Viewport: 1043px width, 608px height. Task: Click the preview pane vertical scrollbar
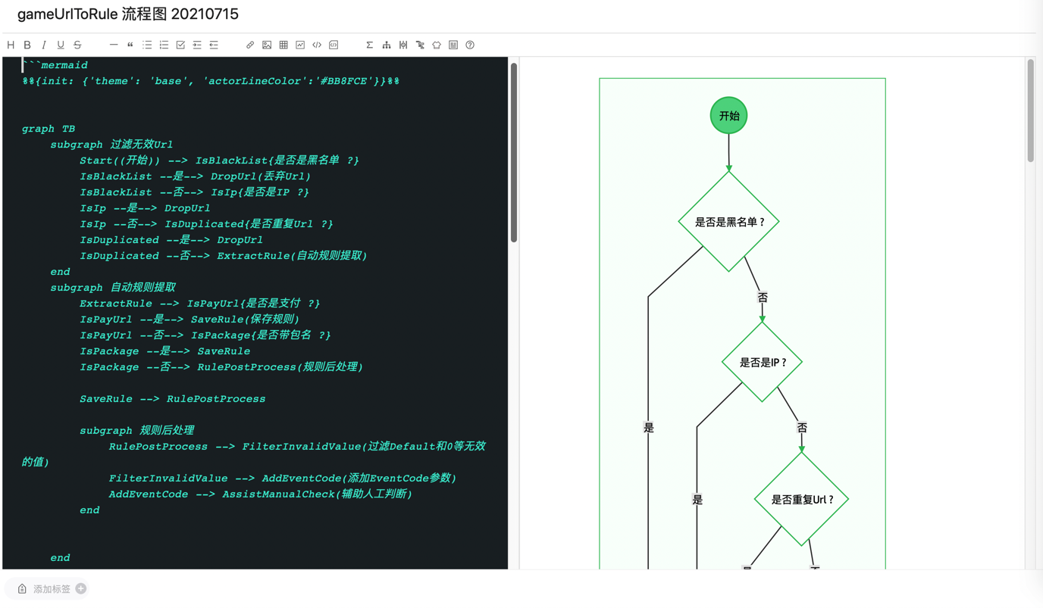[1030, 111]
